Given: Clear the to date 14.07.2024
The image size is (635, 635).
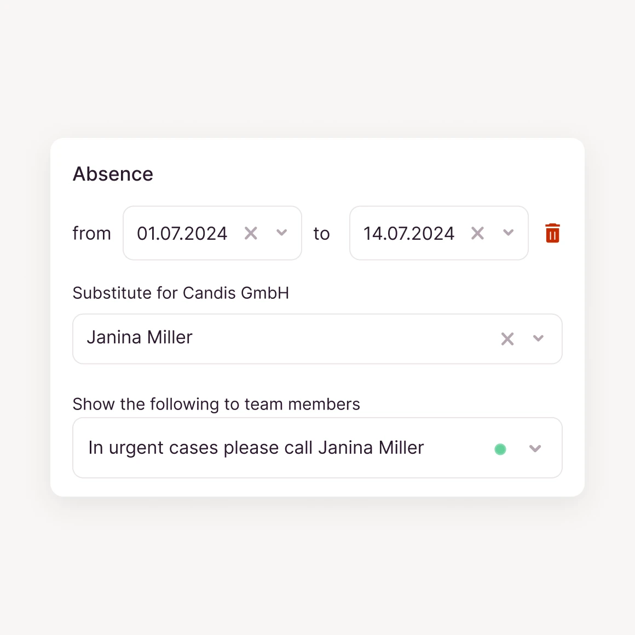Looking at the screenshot, I should click(477, 234).
